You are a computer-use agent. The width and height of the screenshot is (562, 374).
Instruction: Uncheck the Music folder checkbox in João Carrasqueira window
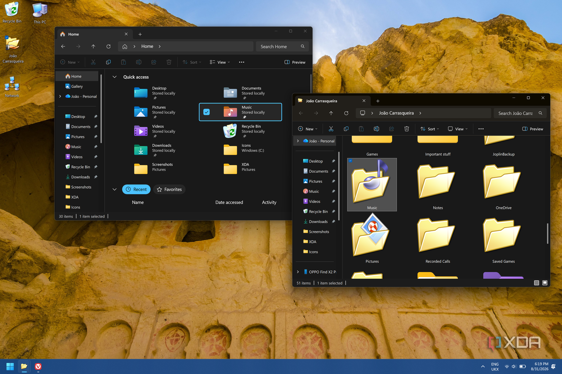(x=350, y=161)
